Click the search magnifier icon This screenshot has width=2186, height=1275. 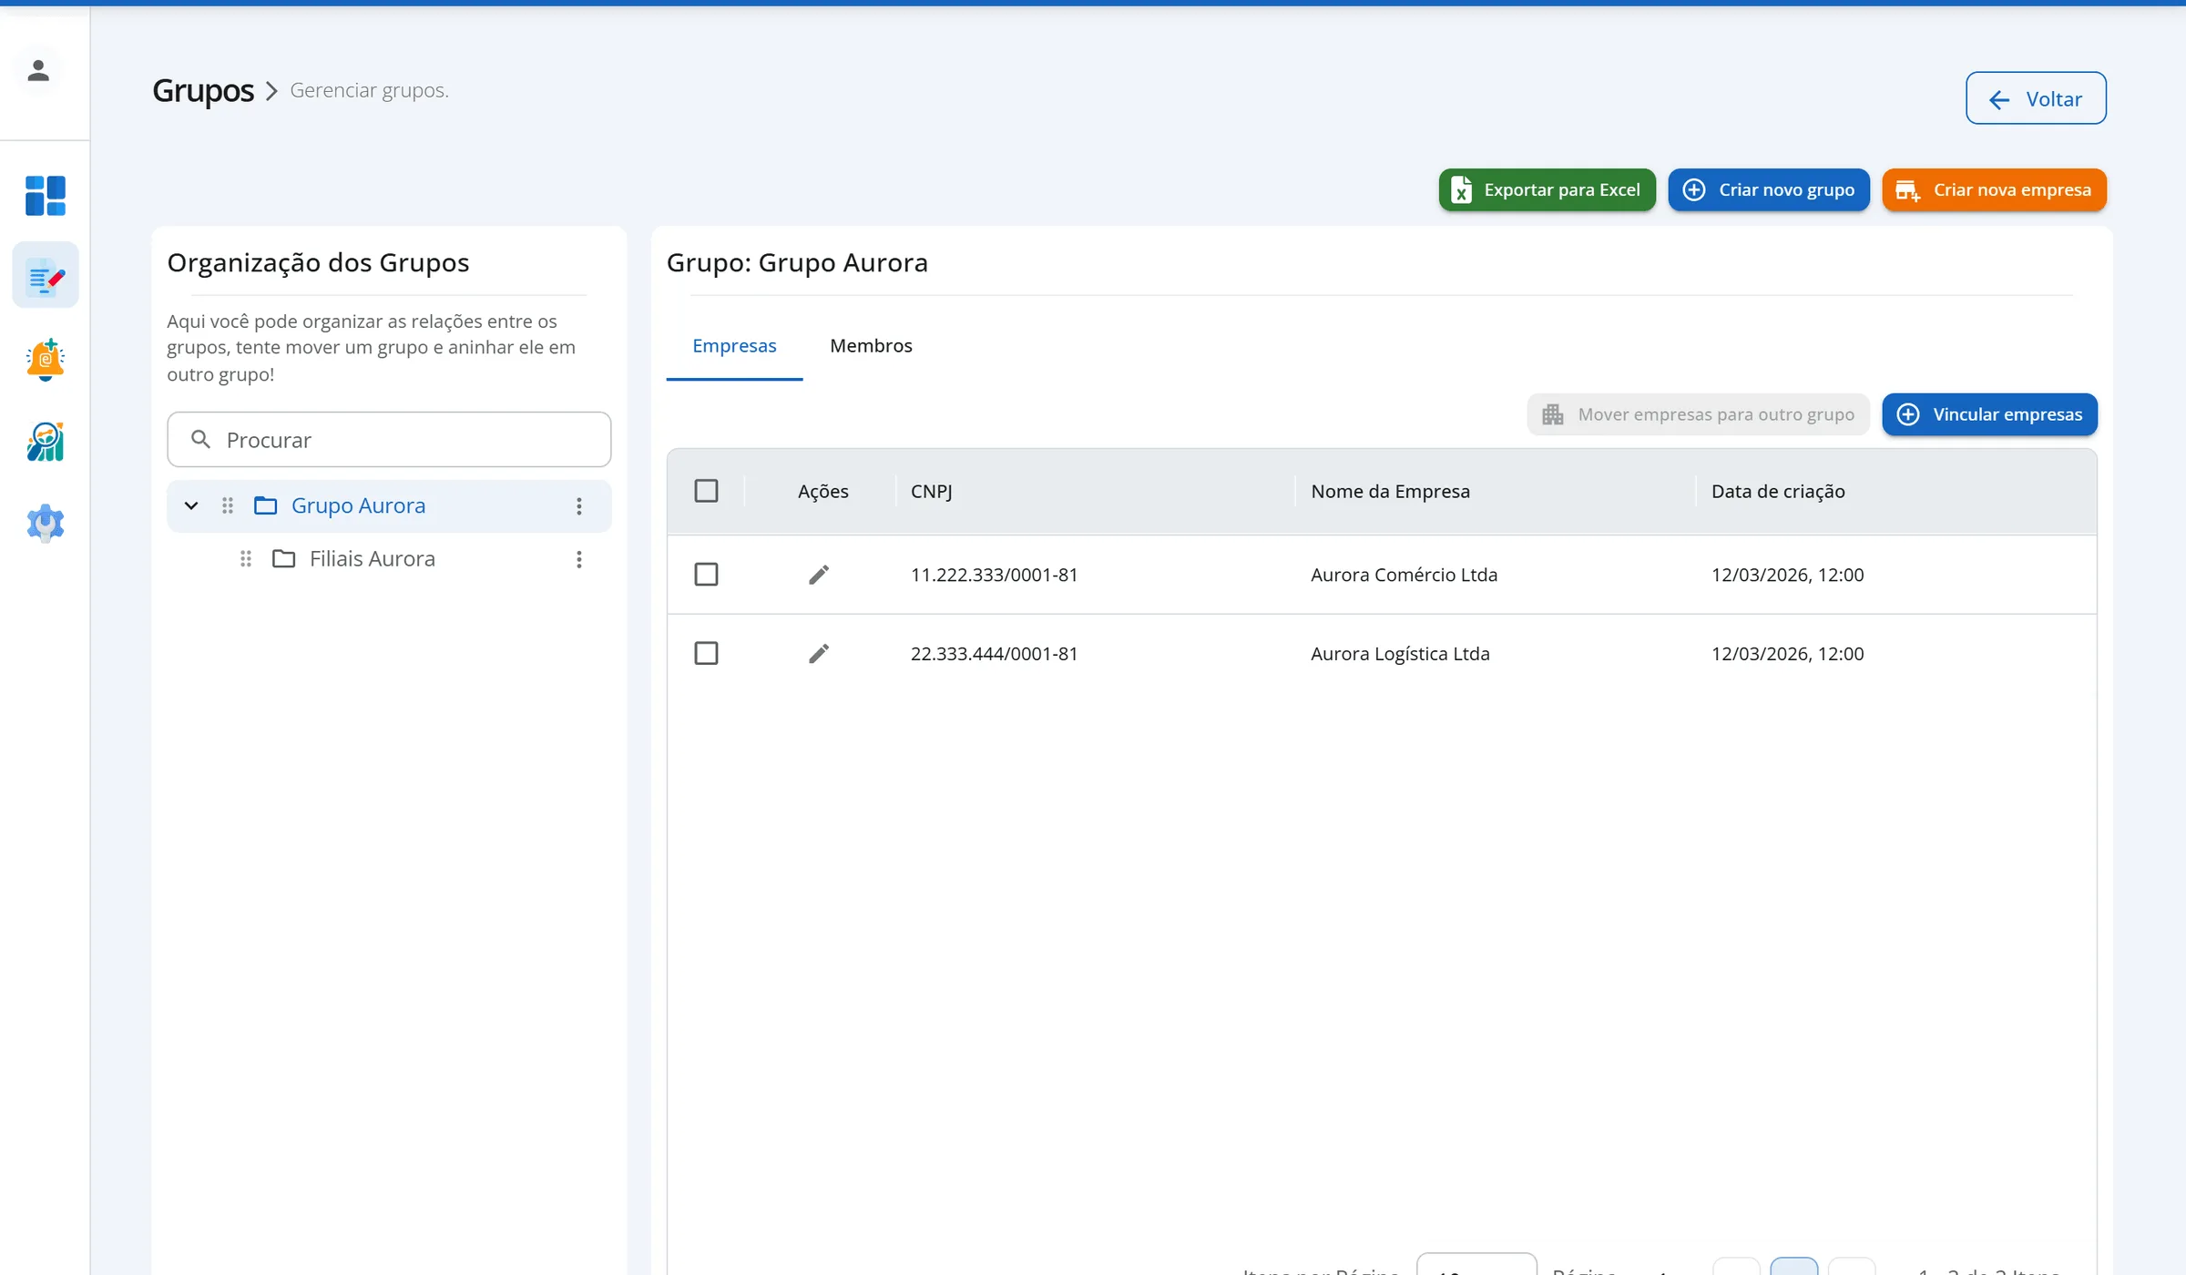coord(201,440)
